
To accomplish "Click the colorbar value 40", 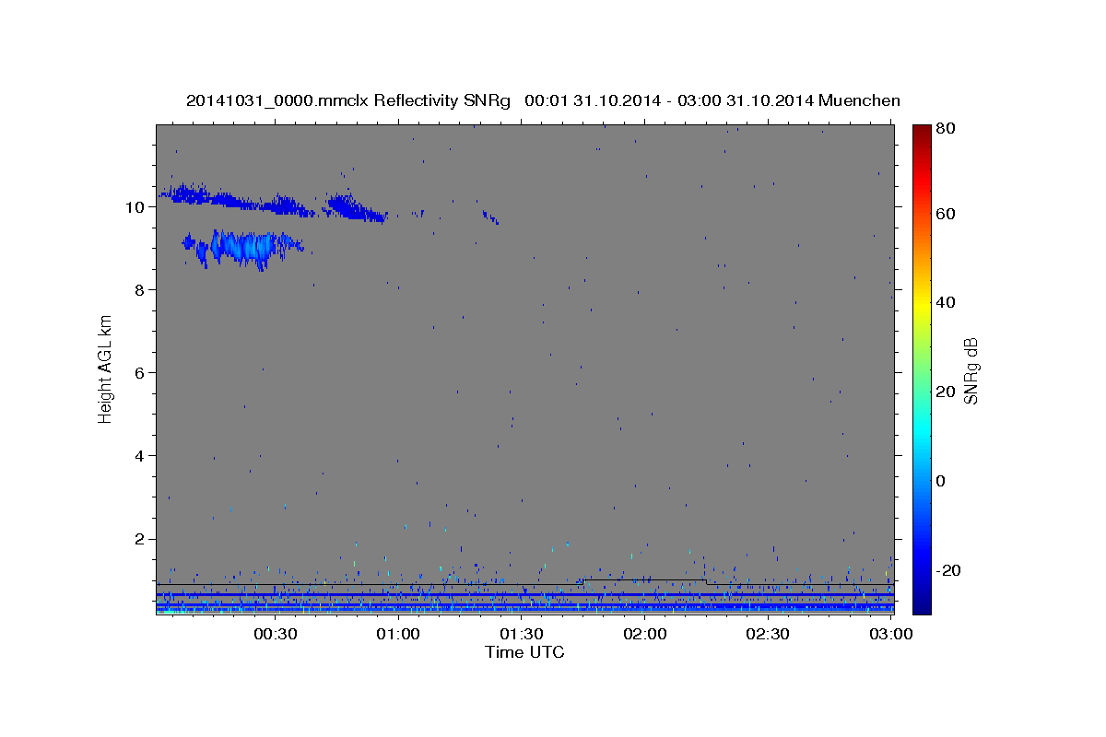I will [945, 302].
